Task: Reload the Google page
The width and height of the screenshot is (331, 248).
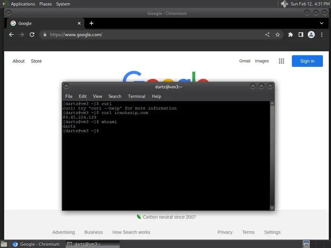Action: click(x=32, y=35)
